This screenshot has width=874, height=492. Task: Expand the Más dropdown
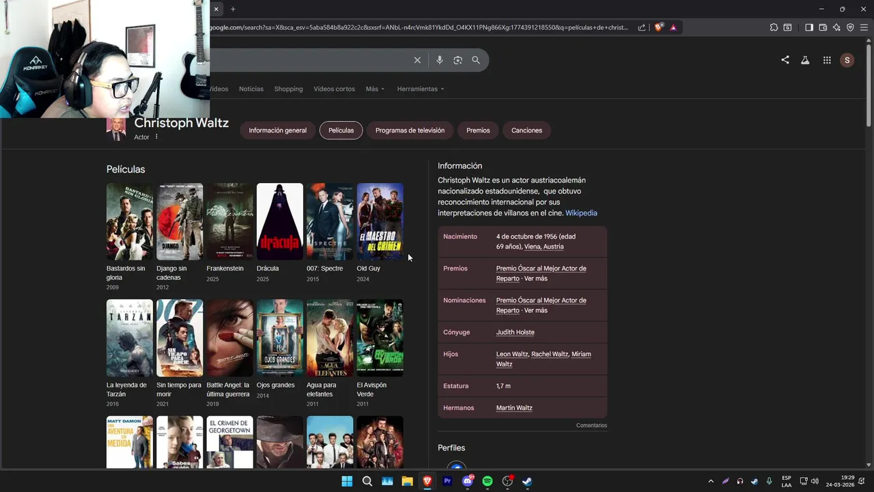[x=375, y=89]
